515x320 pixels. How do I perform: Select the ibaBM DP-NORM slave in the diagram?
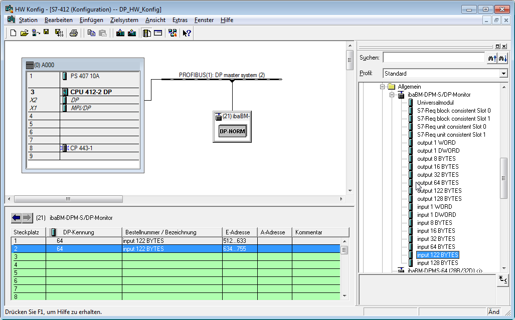(232, 132)
